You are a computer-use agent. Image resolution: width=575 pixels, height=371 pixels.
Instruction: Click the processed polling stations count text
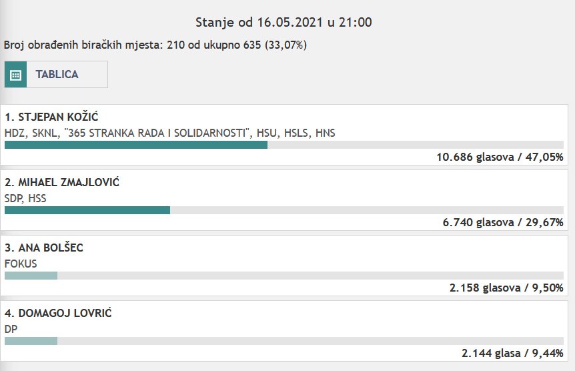click(155, 45)
